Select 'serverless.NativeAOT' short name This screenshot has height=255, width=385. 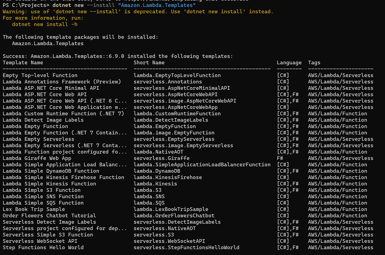click(165, 228)
